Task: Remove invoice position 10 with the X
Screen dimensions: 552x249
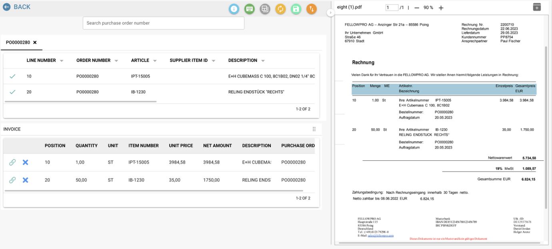Action: (25, 162)
